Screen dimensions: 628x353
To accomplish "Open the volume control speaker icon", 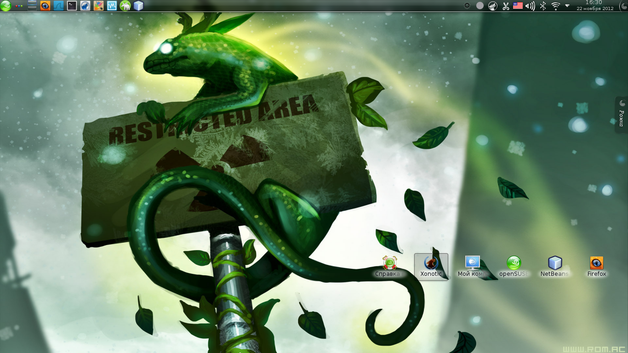I will pyautogui.click(x=531, y=6).
